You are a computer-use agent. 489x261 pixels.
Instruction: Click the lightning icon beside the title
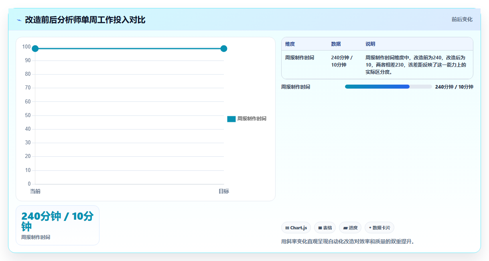pyautogui.click(x=19, y=20)
